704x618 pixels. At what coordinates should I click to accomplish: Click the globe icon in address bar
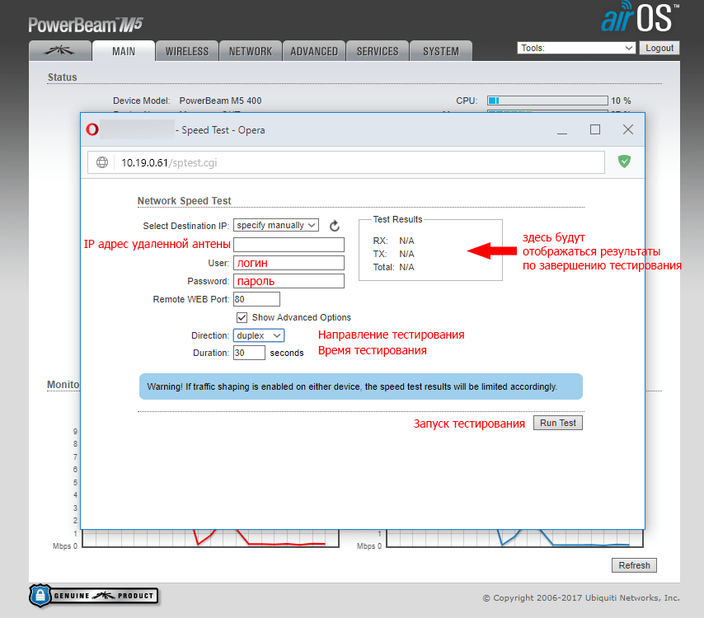pos(102,162)
